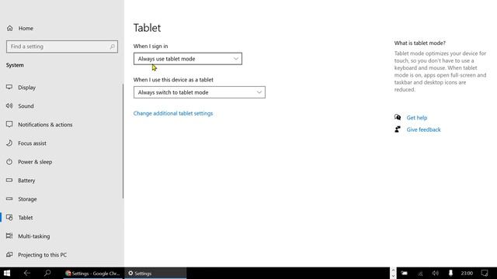The height and width of the screenshot is (279, 497).
Task: Select Sound in the System menu
Action: click(x=26, y=106)
